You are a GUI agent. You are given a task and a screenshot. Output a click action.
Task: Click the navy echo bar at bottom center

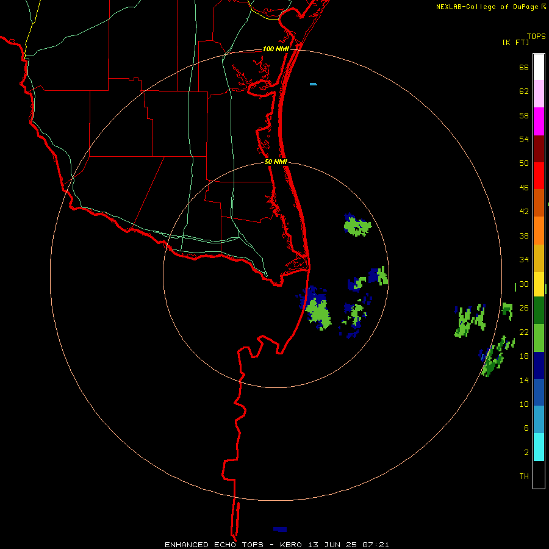point(280,529)
